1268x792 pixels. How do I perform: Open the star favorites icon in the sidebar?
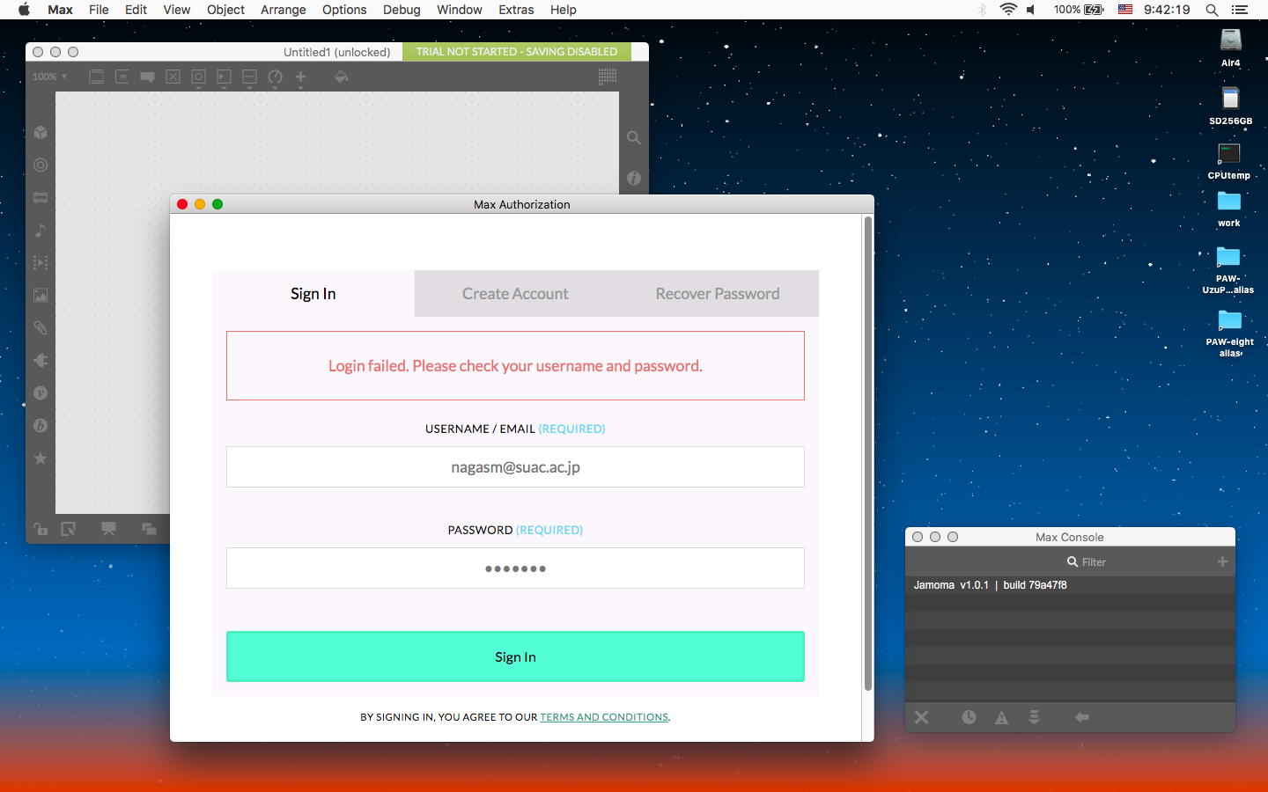[41, 458]
